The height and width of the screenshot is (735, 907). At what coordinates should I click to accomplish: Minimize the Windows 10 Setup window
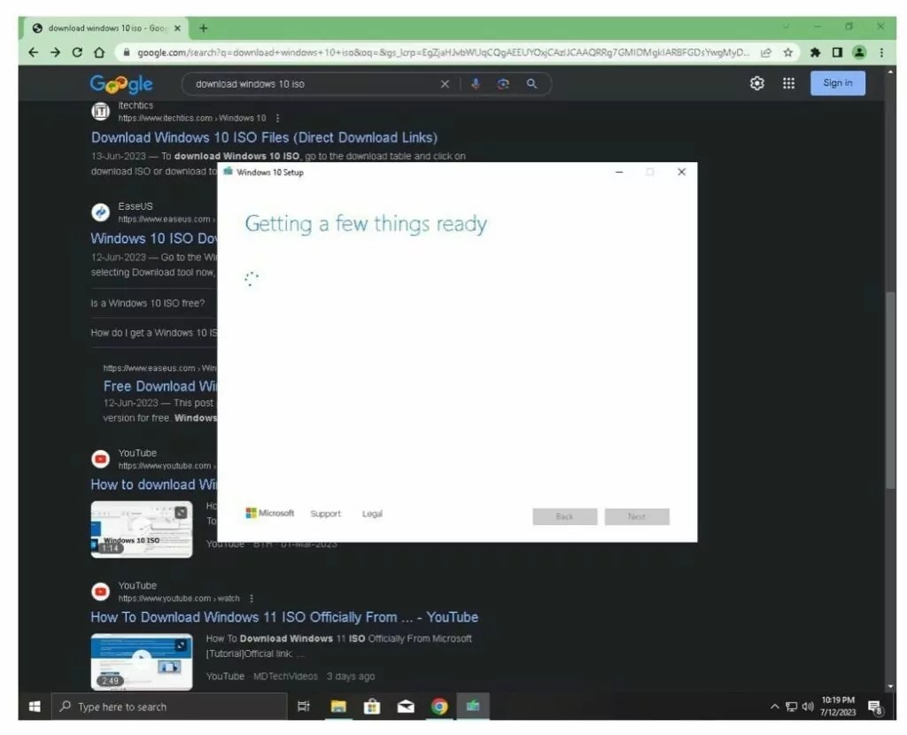619,172
